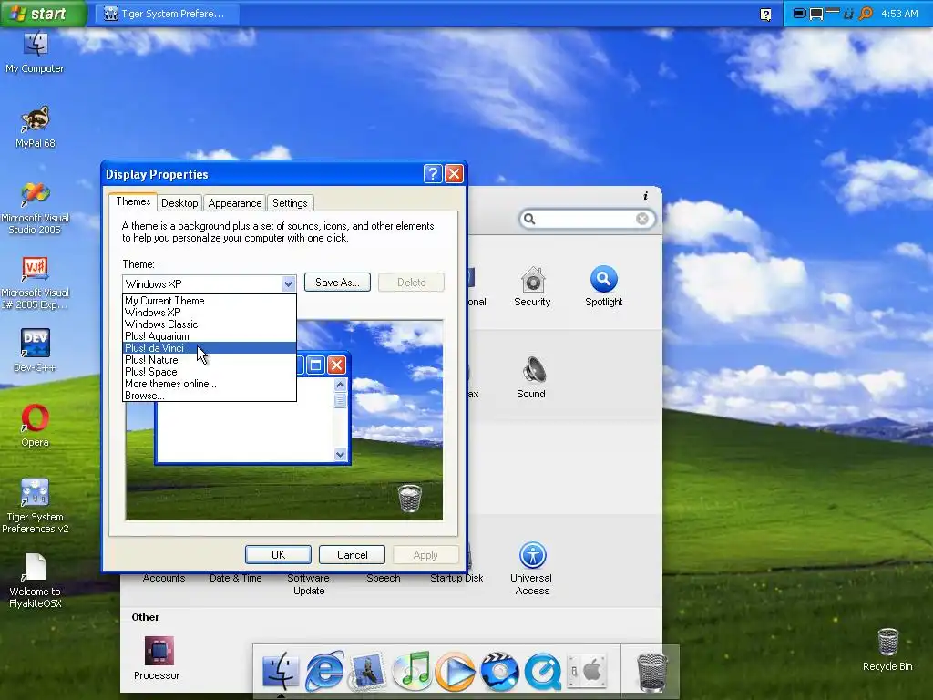Click Save As... button
933x700 pixels.
coord(337,283)
